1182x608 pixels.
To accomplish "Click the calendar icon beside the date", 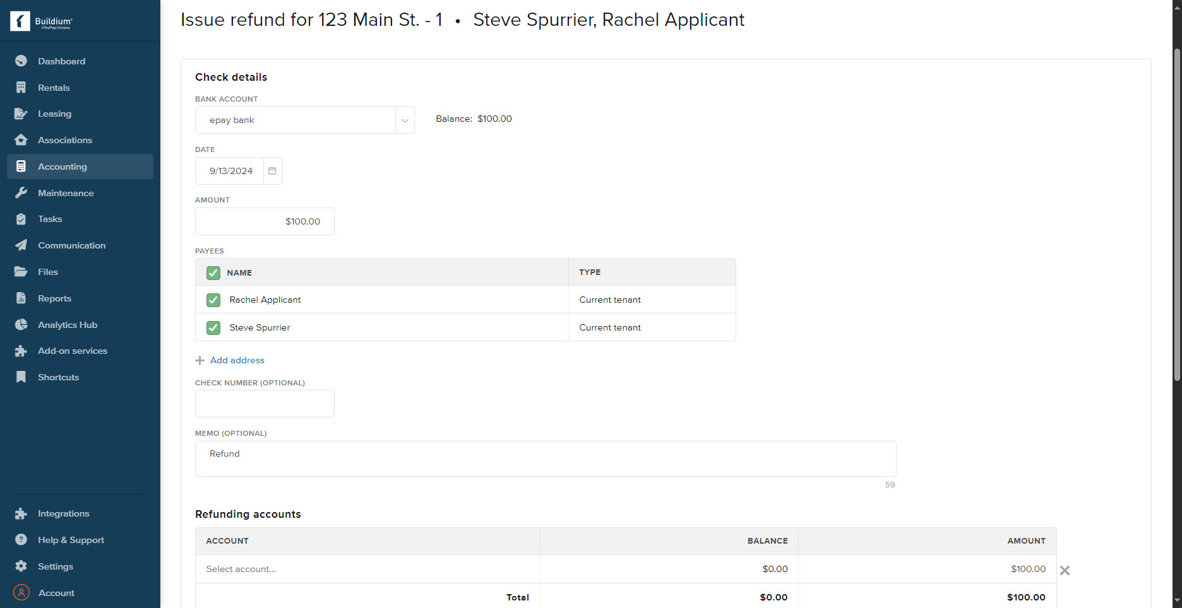I will click(272, 171).
